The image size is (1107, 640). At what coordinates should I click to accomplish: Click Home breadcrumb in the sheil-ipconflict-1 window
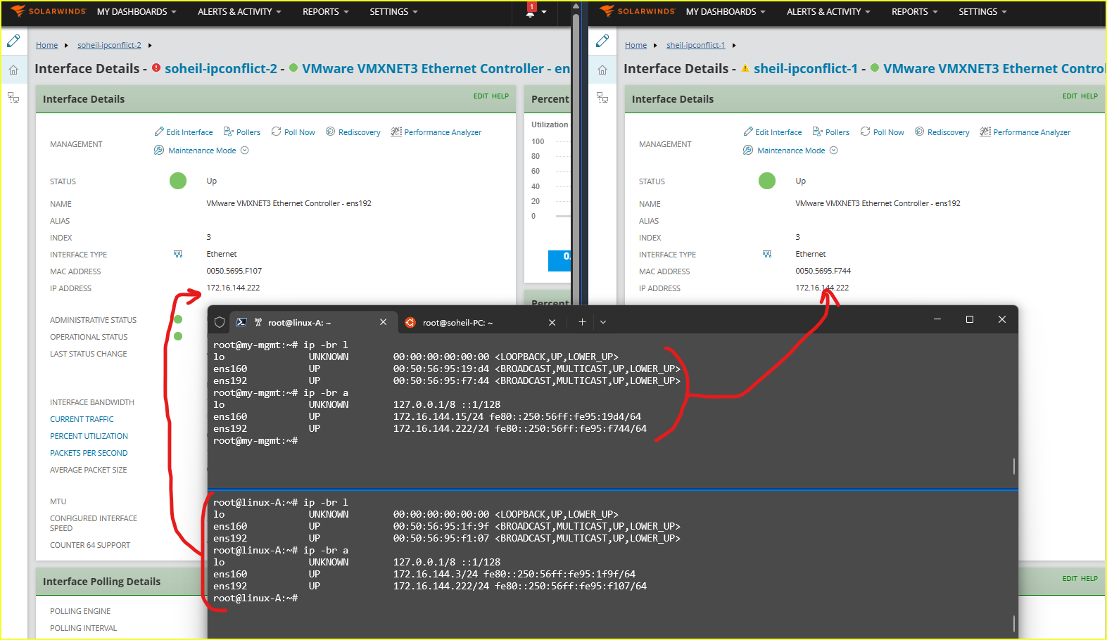click(x=636, y=45)
